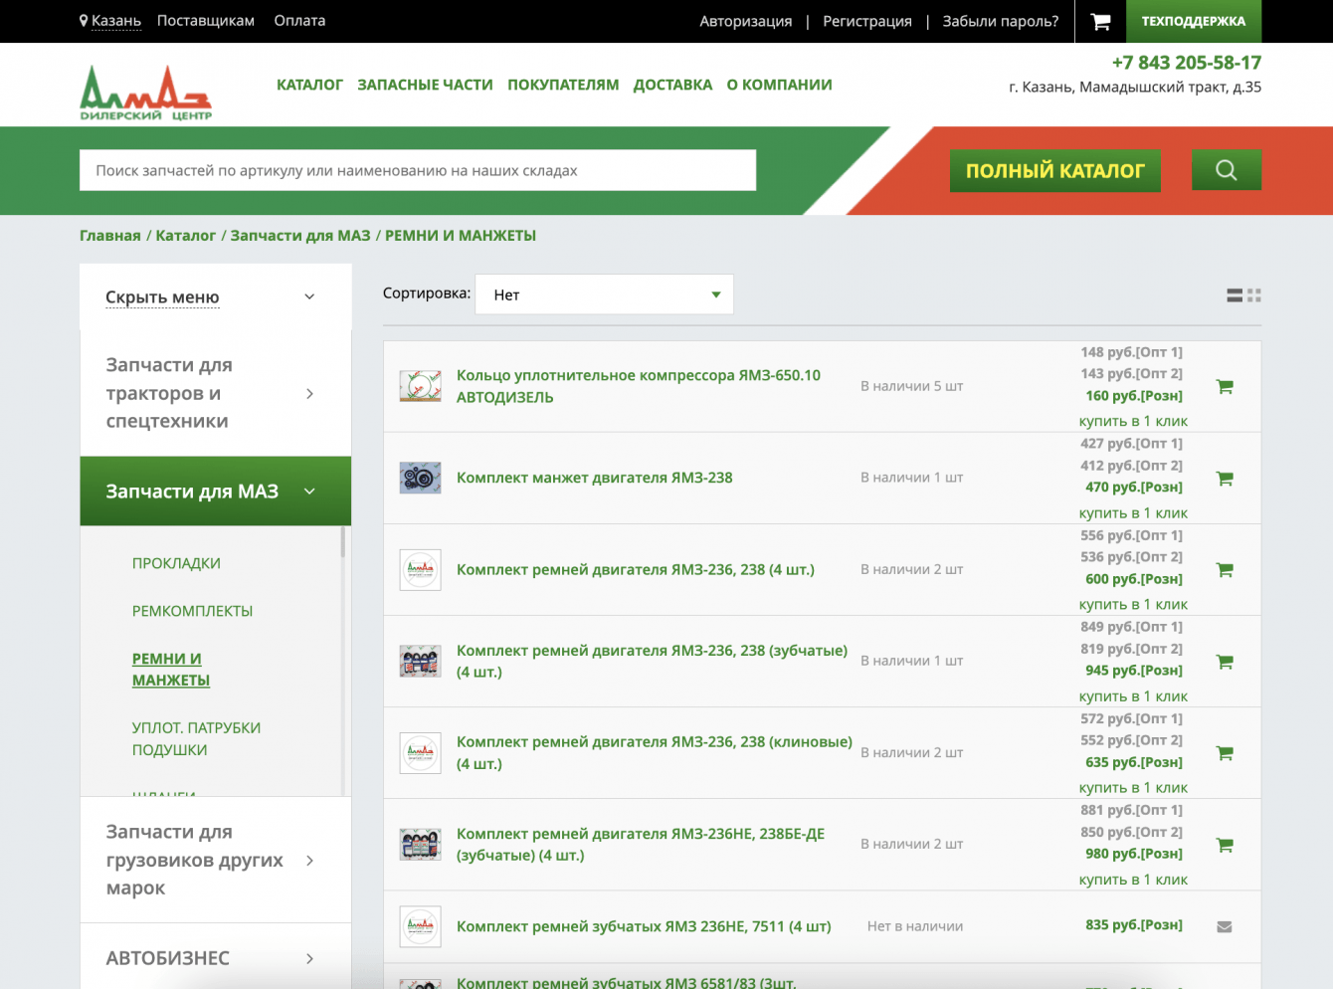Open the Авторизация link
The image size is (1333, 989).
(x=746, y=21)
